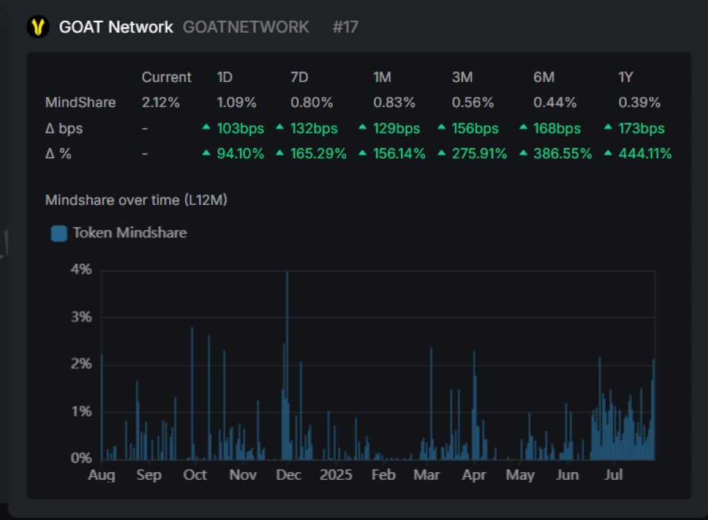Select the 7D column header
Viewport: 708px width, 520px height.
[300, 77]
